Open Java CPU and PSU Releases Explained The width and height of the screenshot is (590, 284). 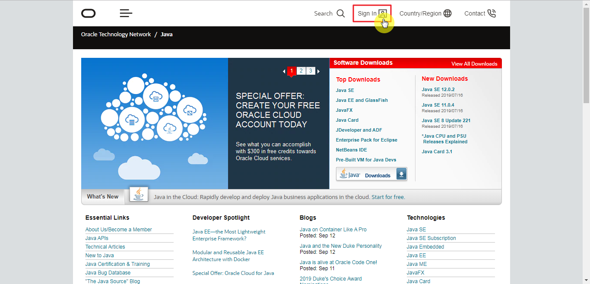tap(445, 139)
